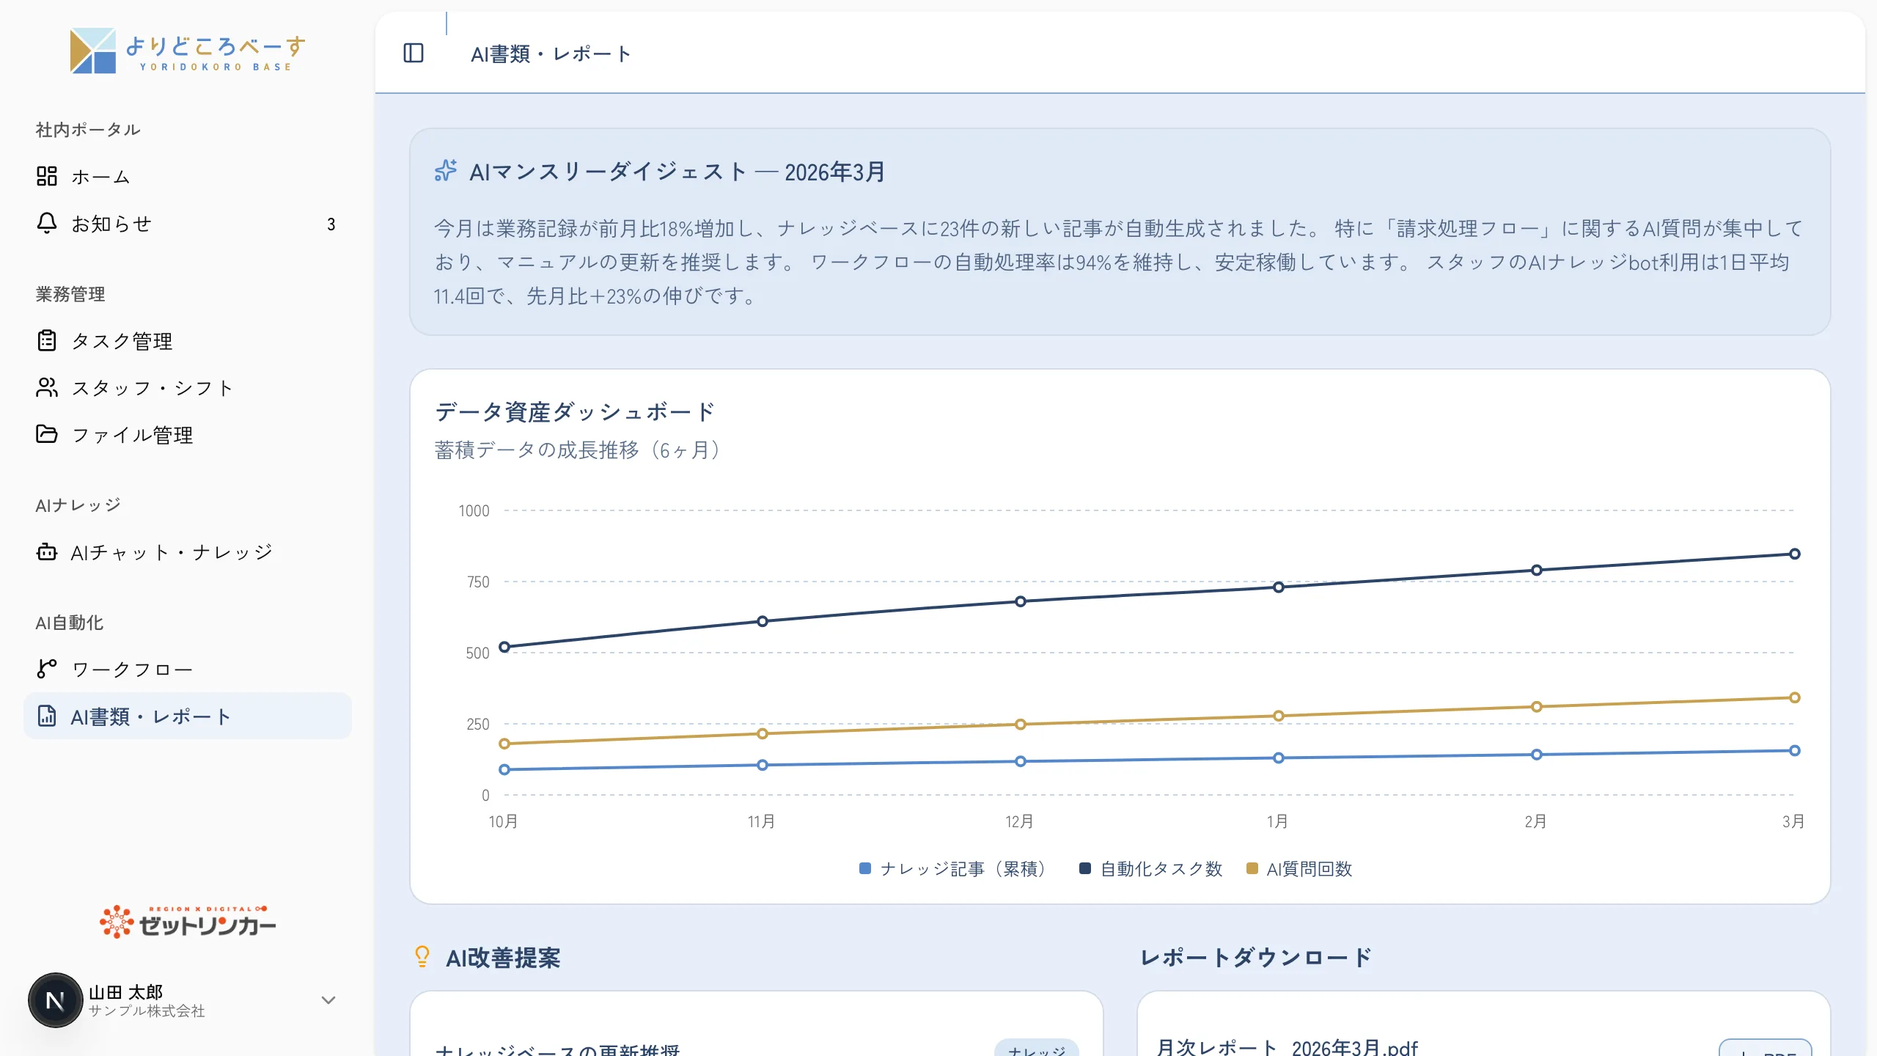The image size is (1877, 1056).
Task: Click the タスク管理 clipboard icon
Action: pyautogui.click(x=47, y=340)
